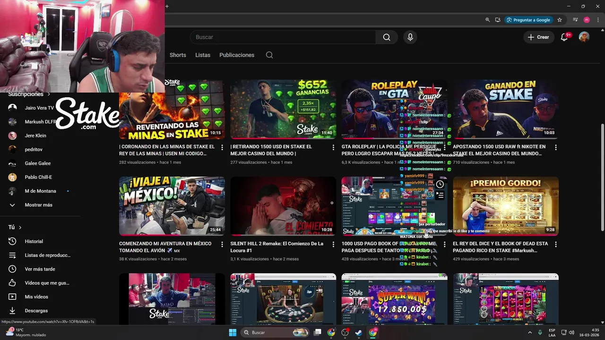The image size is (605, 340).
Task: Add the 1000 USD video to queue via its icon
Action: (x=440, y=195)
